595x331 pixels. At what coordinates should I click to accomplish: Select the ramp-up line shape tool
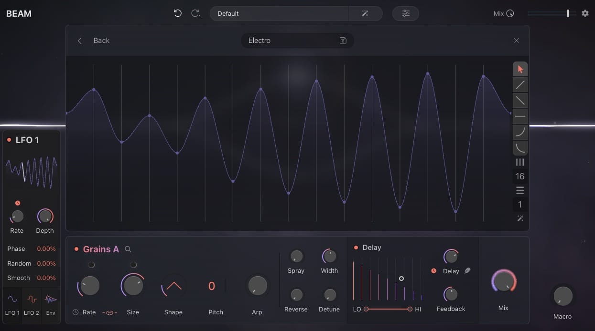520,85
